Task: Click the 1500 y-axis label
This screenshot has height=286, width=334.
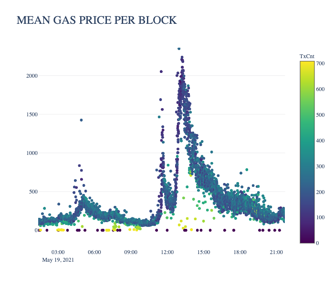Action: [x=32, y=114]
